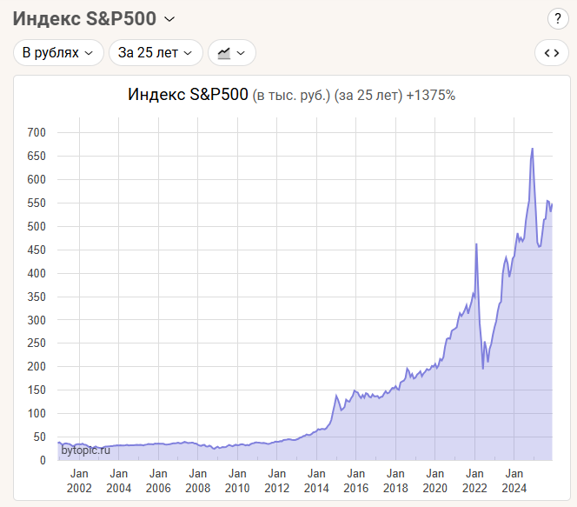The width and height of the screenshot is (577, 507).
Task: Open the help question mark button
Action: click(x=558, y=18)
